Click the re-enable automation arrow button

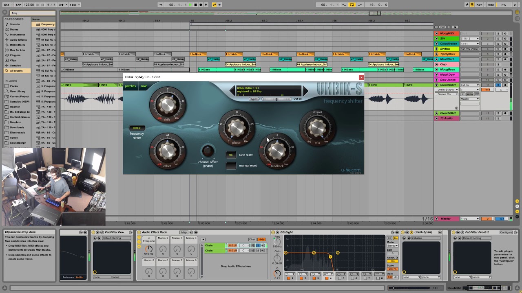tap(219, 4)
